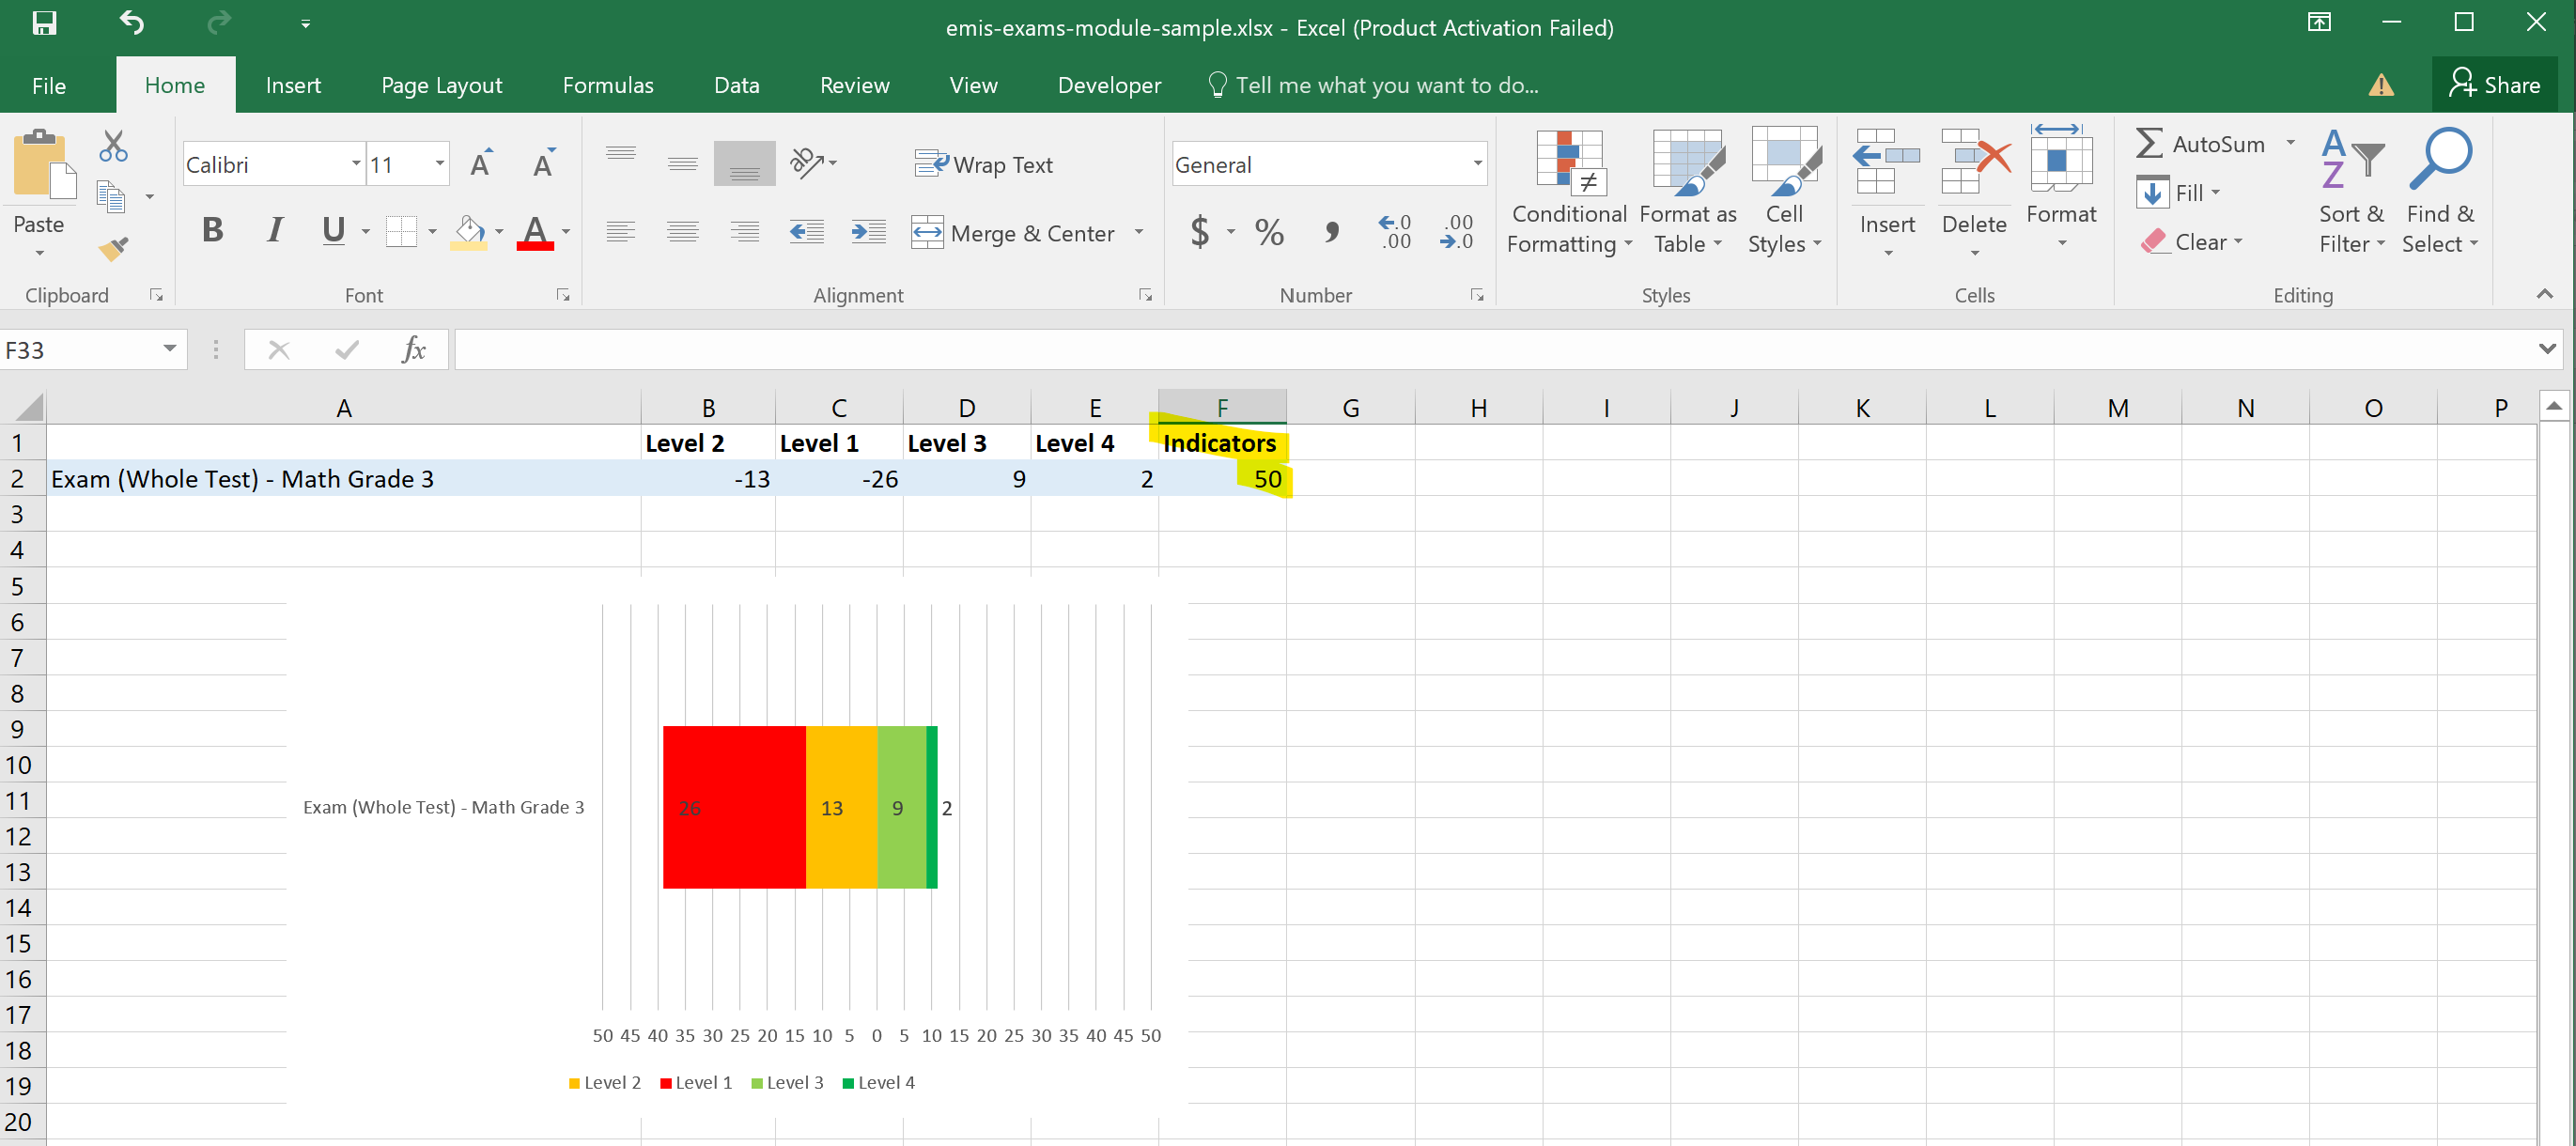This screenshot has height=1146, width=2576.
Task: Toggle Bold formatting
Action: point(212,231)
